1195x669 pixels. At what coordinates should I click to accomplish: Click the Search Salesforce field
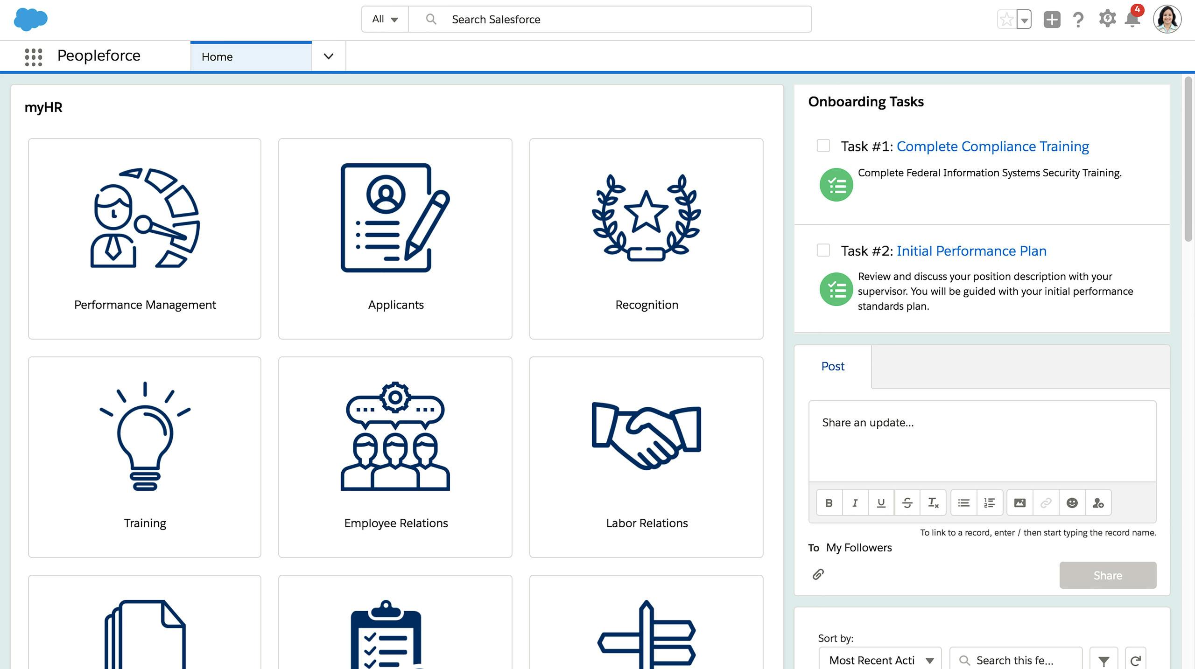coord(610,19)
